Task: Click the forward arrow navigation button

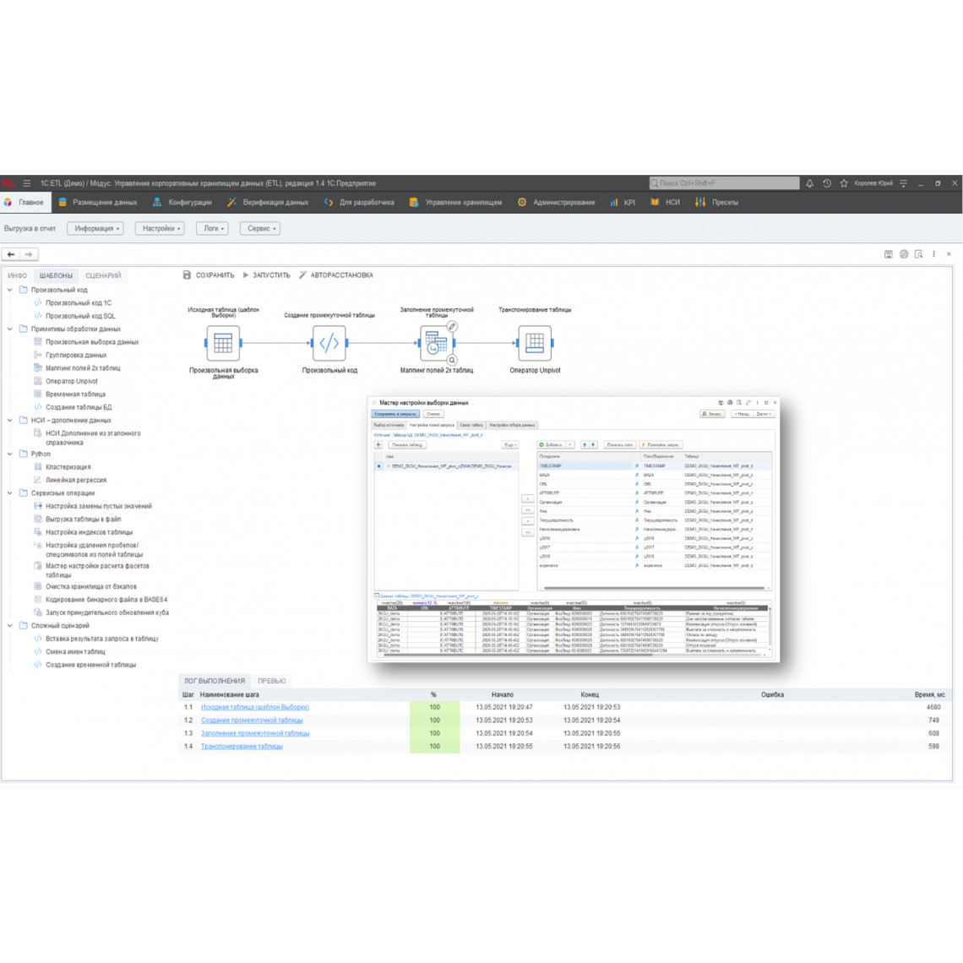Action: [x=28, y=254]
